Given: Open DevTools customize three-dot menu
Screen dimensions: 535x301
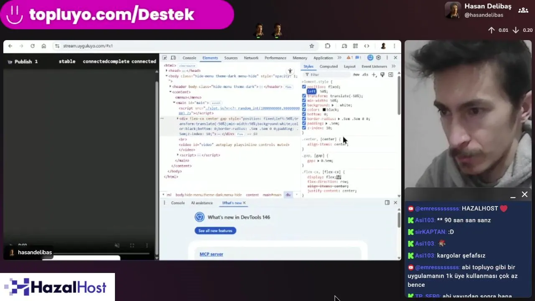Looking at the screenshot, I should pos(387,58).
